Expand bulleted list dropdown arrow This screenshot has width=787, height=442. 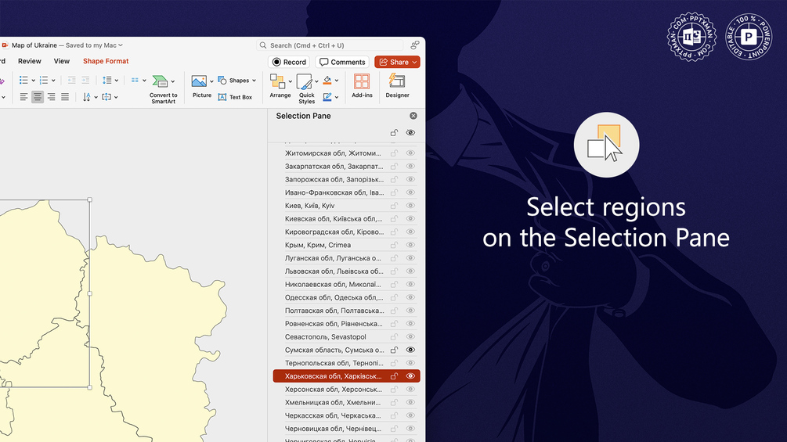click(x=33, y=81)
